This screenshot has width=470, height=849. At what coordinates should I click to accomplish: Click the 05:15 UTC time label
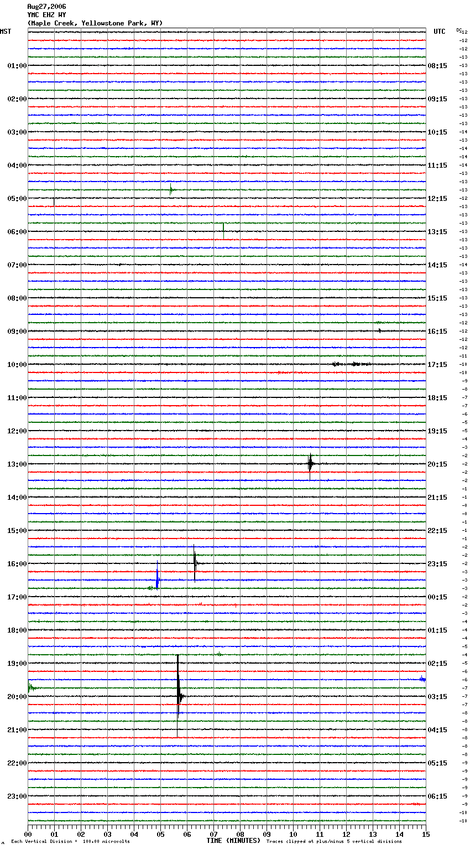coord(437,763)
